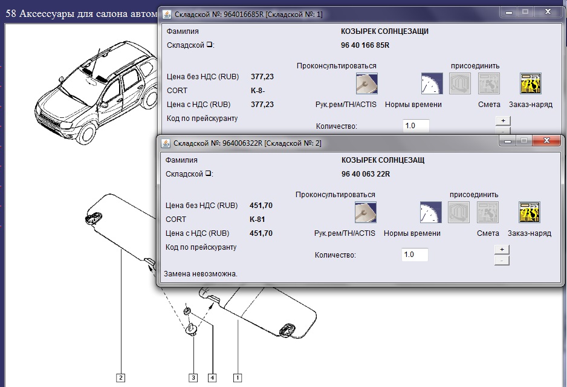Decrease quantity with minus button in window 964006322R
The height and width of the screenshot is (387, 567).
point(502,261)
